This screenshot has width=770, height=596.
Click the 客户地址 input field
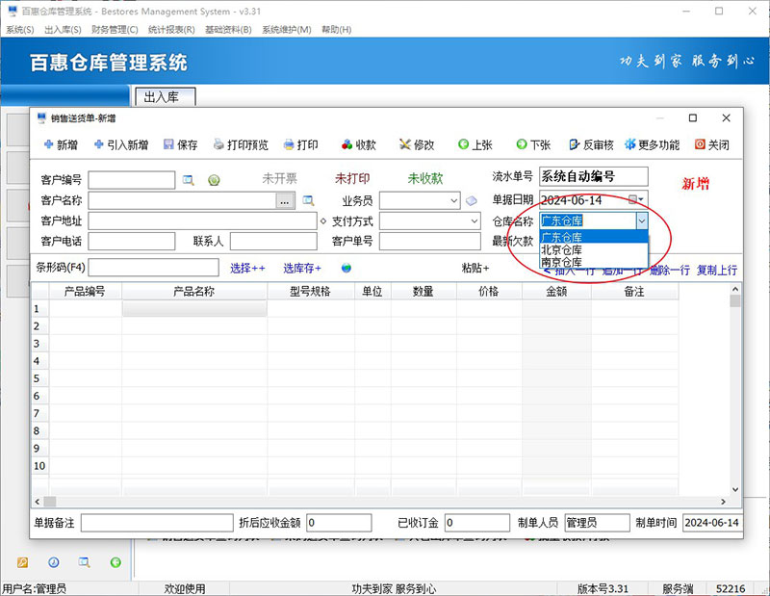click(x=202, y=221)
